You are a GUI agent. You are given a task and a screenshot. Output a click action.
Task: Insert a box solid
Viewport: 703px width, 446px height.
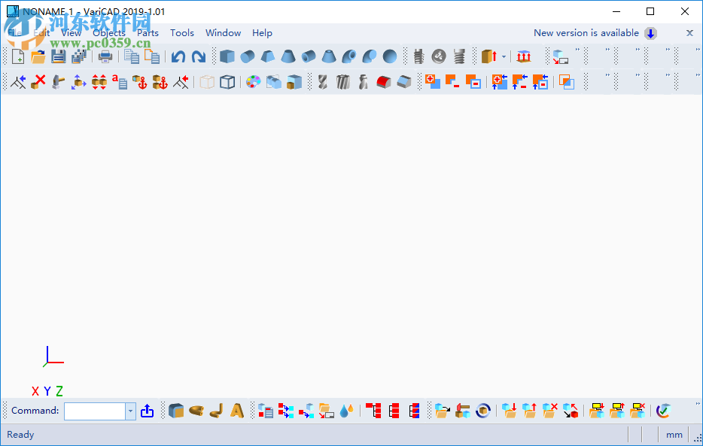pos(227,56)
